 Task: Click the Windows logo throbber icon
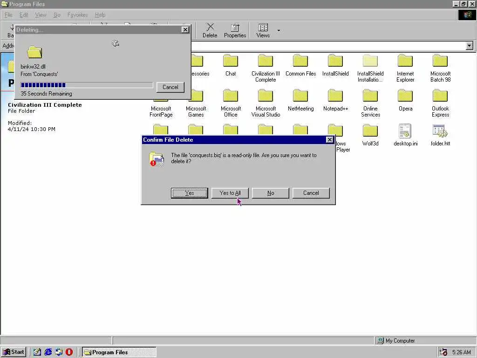coord(467,14)
